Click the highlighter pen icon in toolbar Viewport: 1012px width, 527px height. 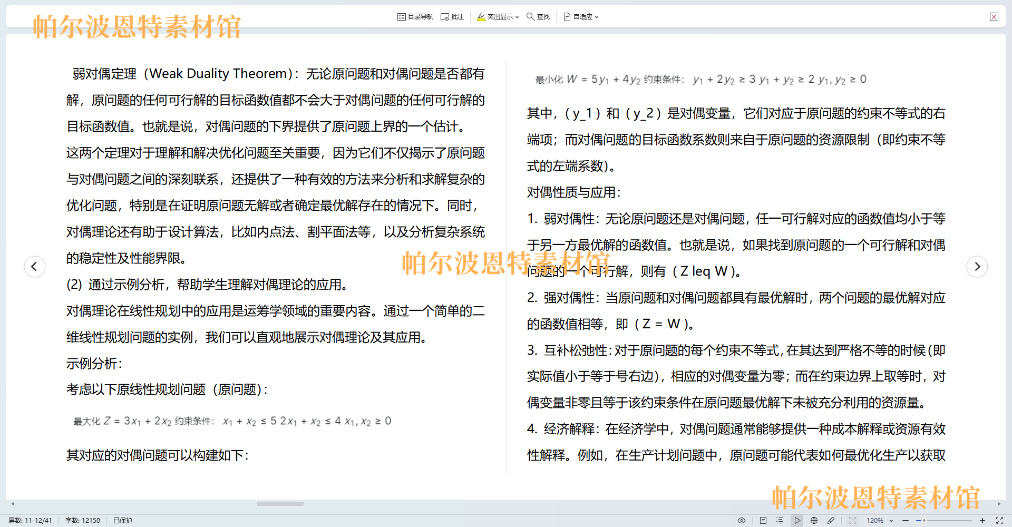click(481, 17)
